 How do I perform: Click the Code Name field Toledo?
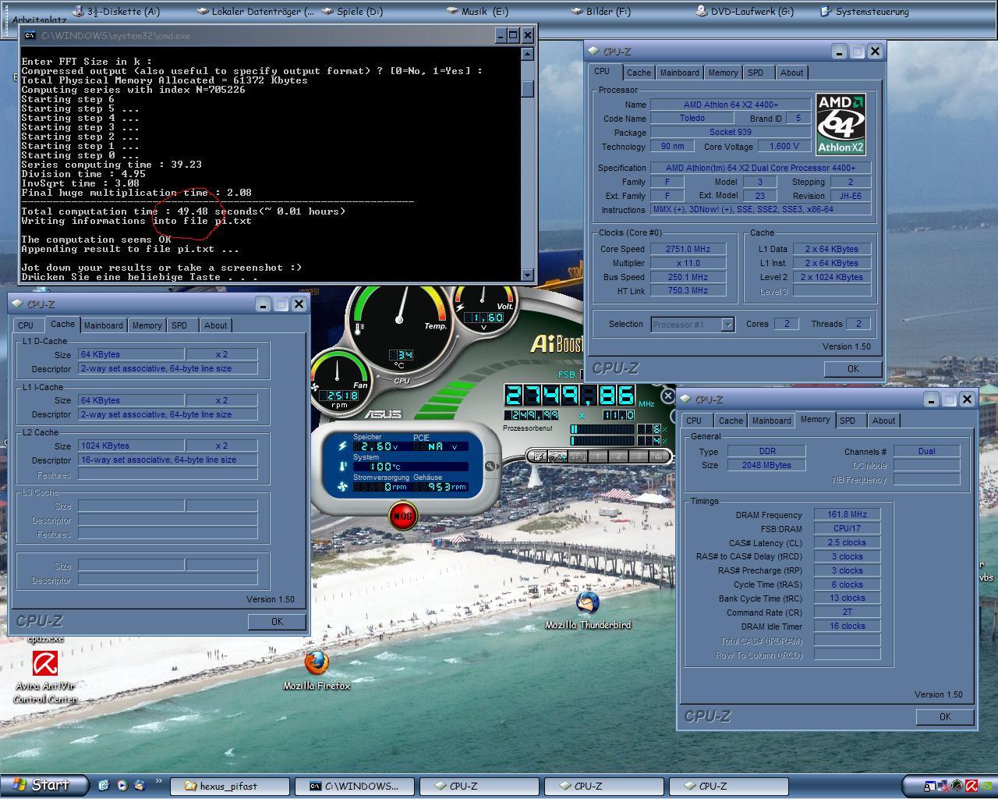(x=692, y=118)
